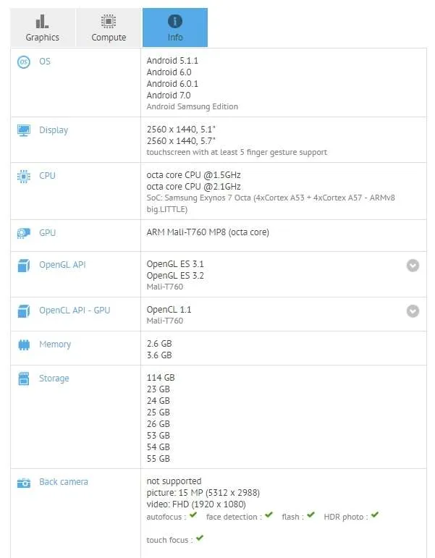The image size is (435, 558).
Task: Switch to the Compute tab
Action: tap(109, 28)
